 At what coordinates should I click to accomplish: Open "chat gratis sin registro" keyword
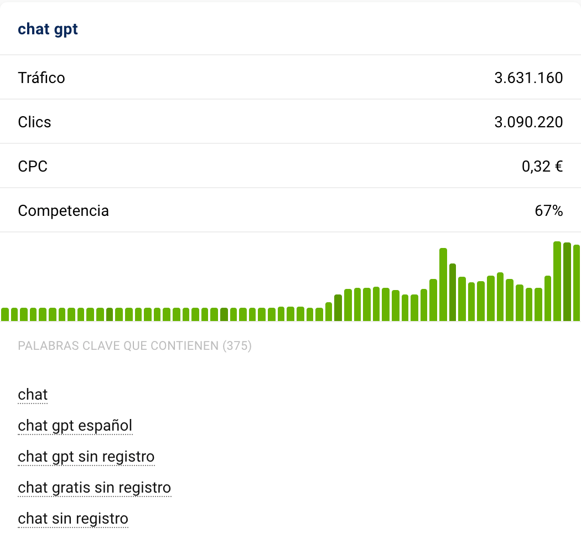[94, 488]
